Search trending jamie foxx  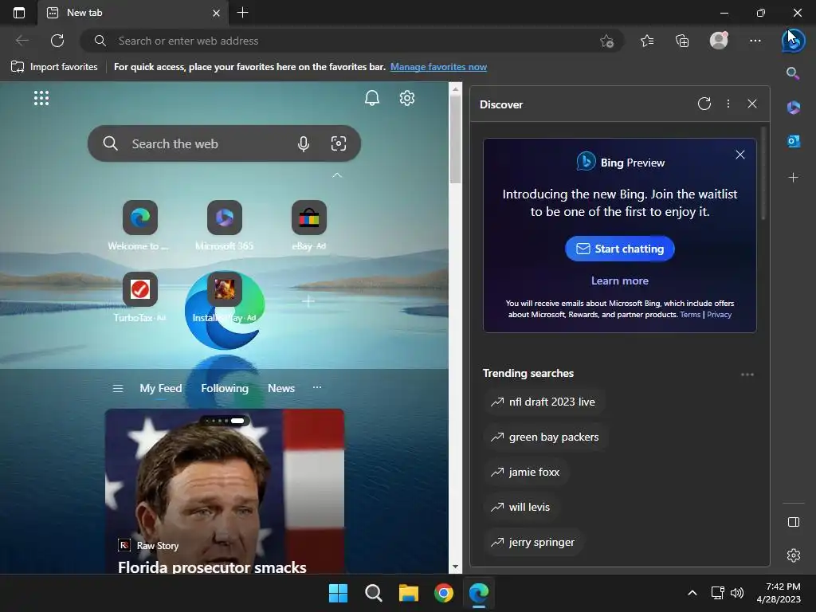pos(526,472)
